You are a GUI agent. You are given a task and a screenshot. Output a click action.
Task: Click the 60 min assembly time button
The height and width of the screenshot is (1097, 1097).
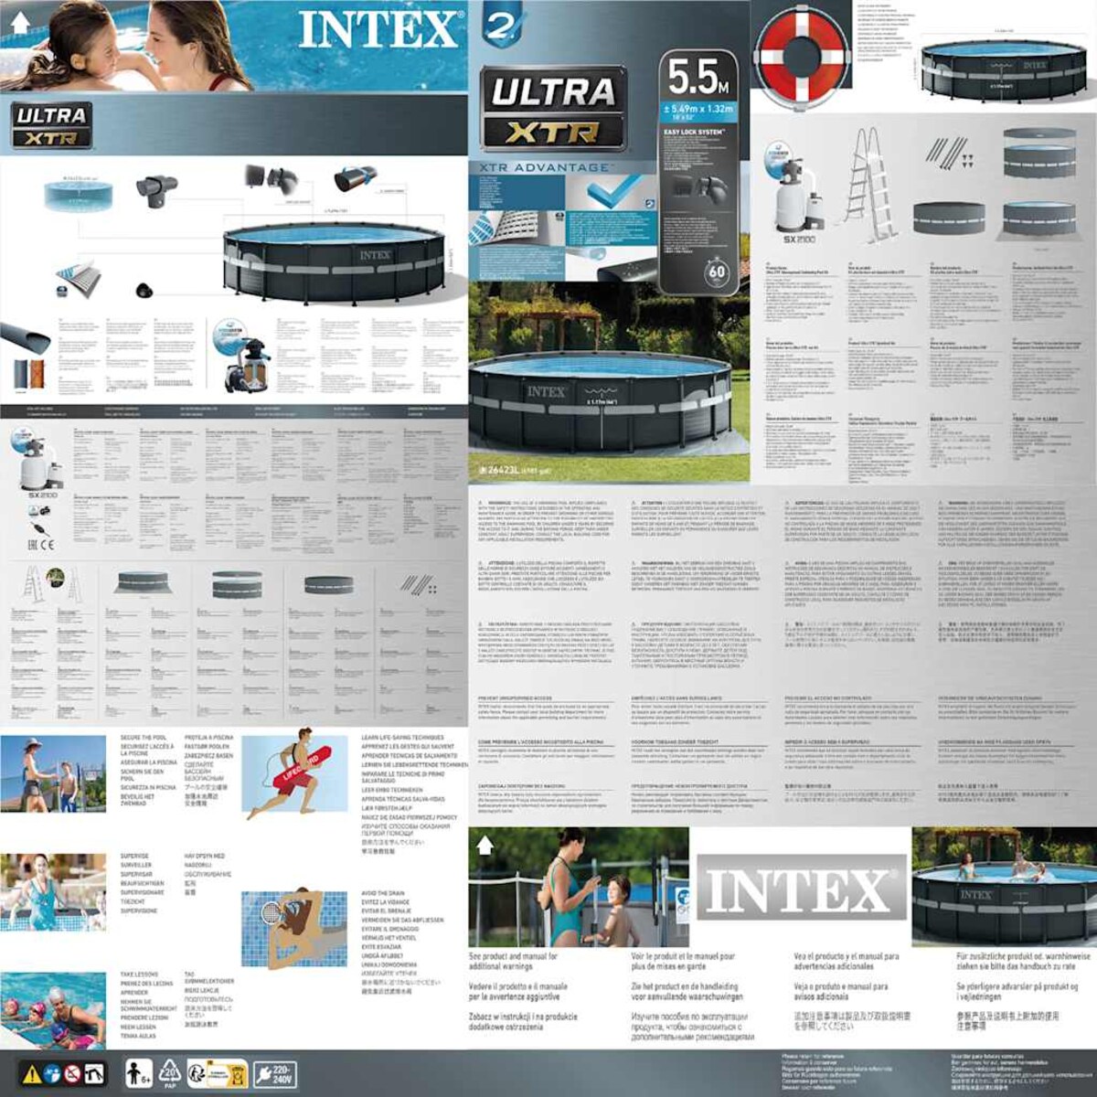click(718, 271)
